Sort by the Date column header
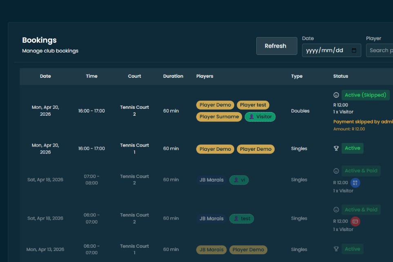This screenshot has height=262, width=393. [45, 76]
